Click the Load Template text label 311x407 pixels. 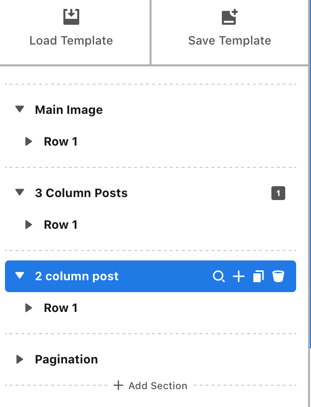[x=71, y=41]
